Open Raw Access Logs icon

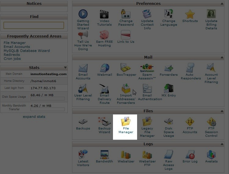pos(169,154)
